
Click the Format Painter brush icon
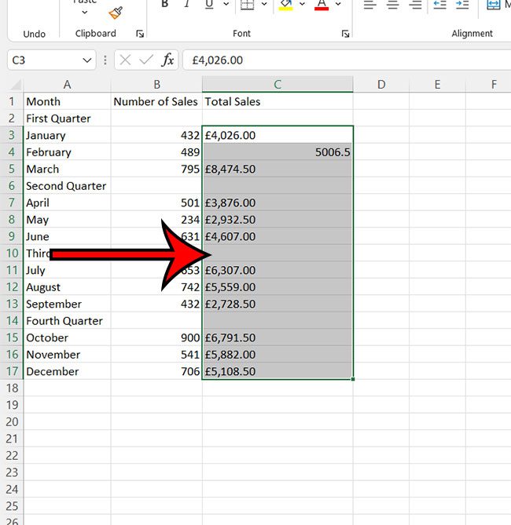point(116,11)
